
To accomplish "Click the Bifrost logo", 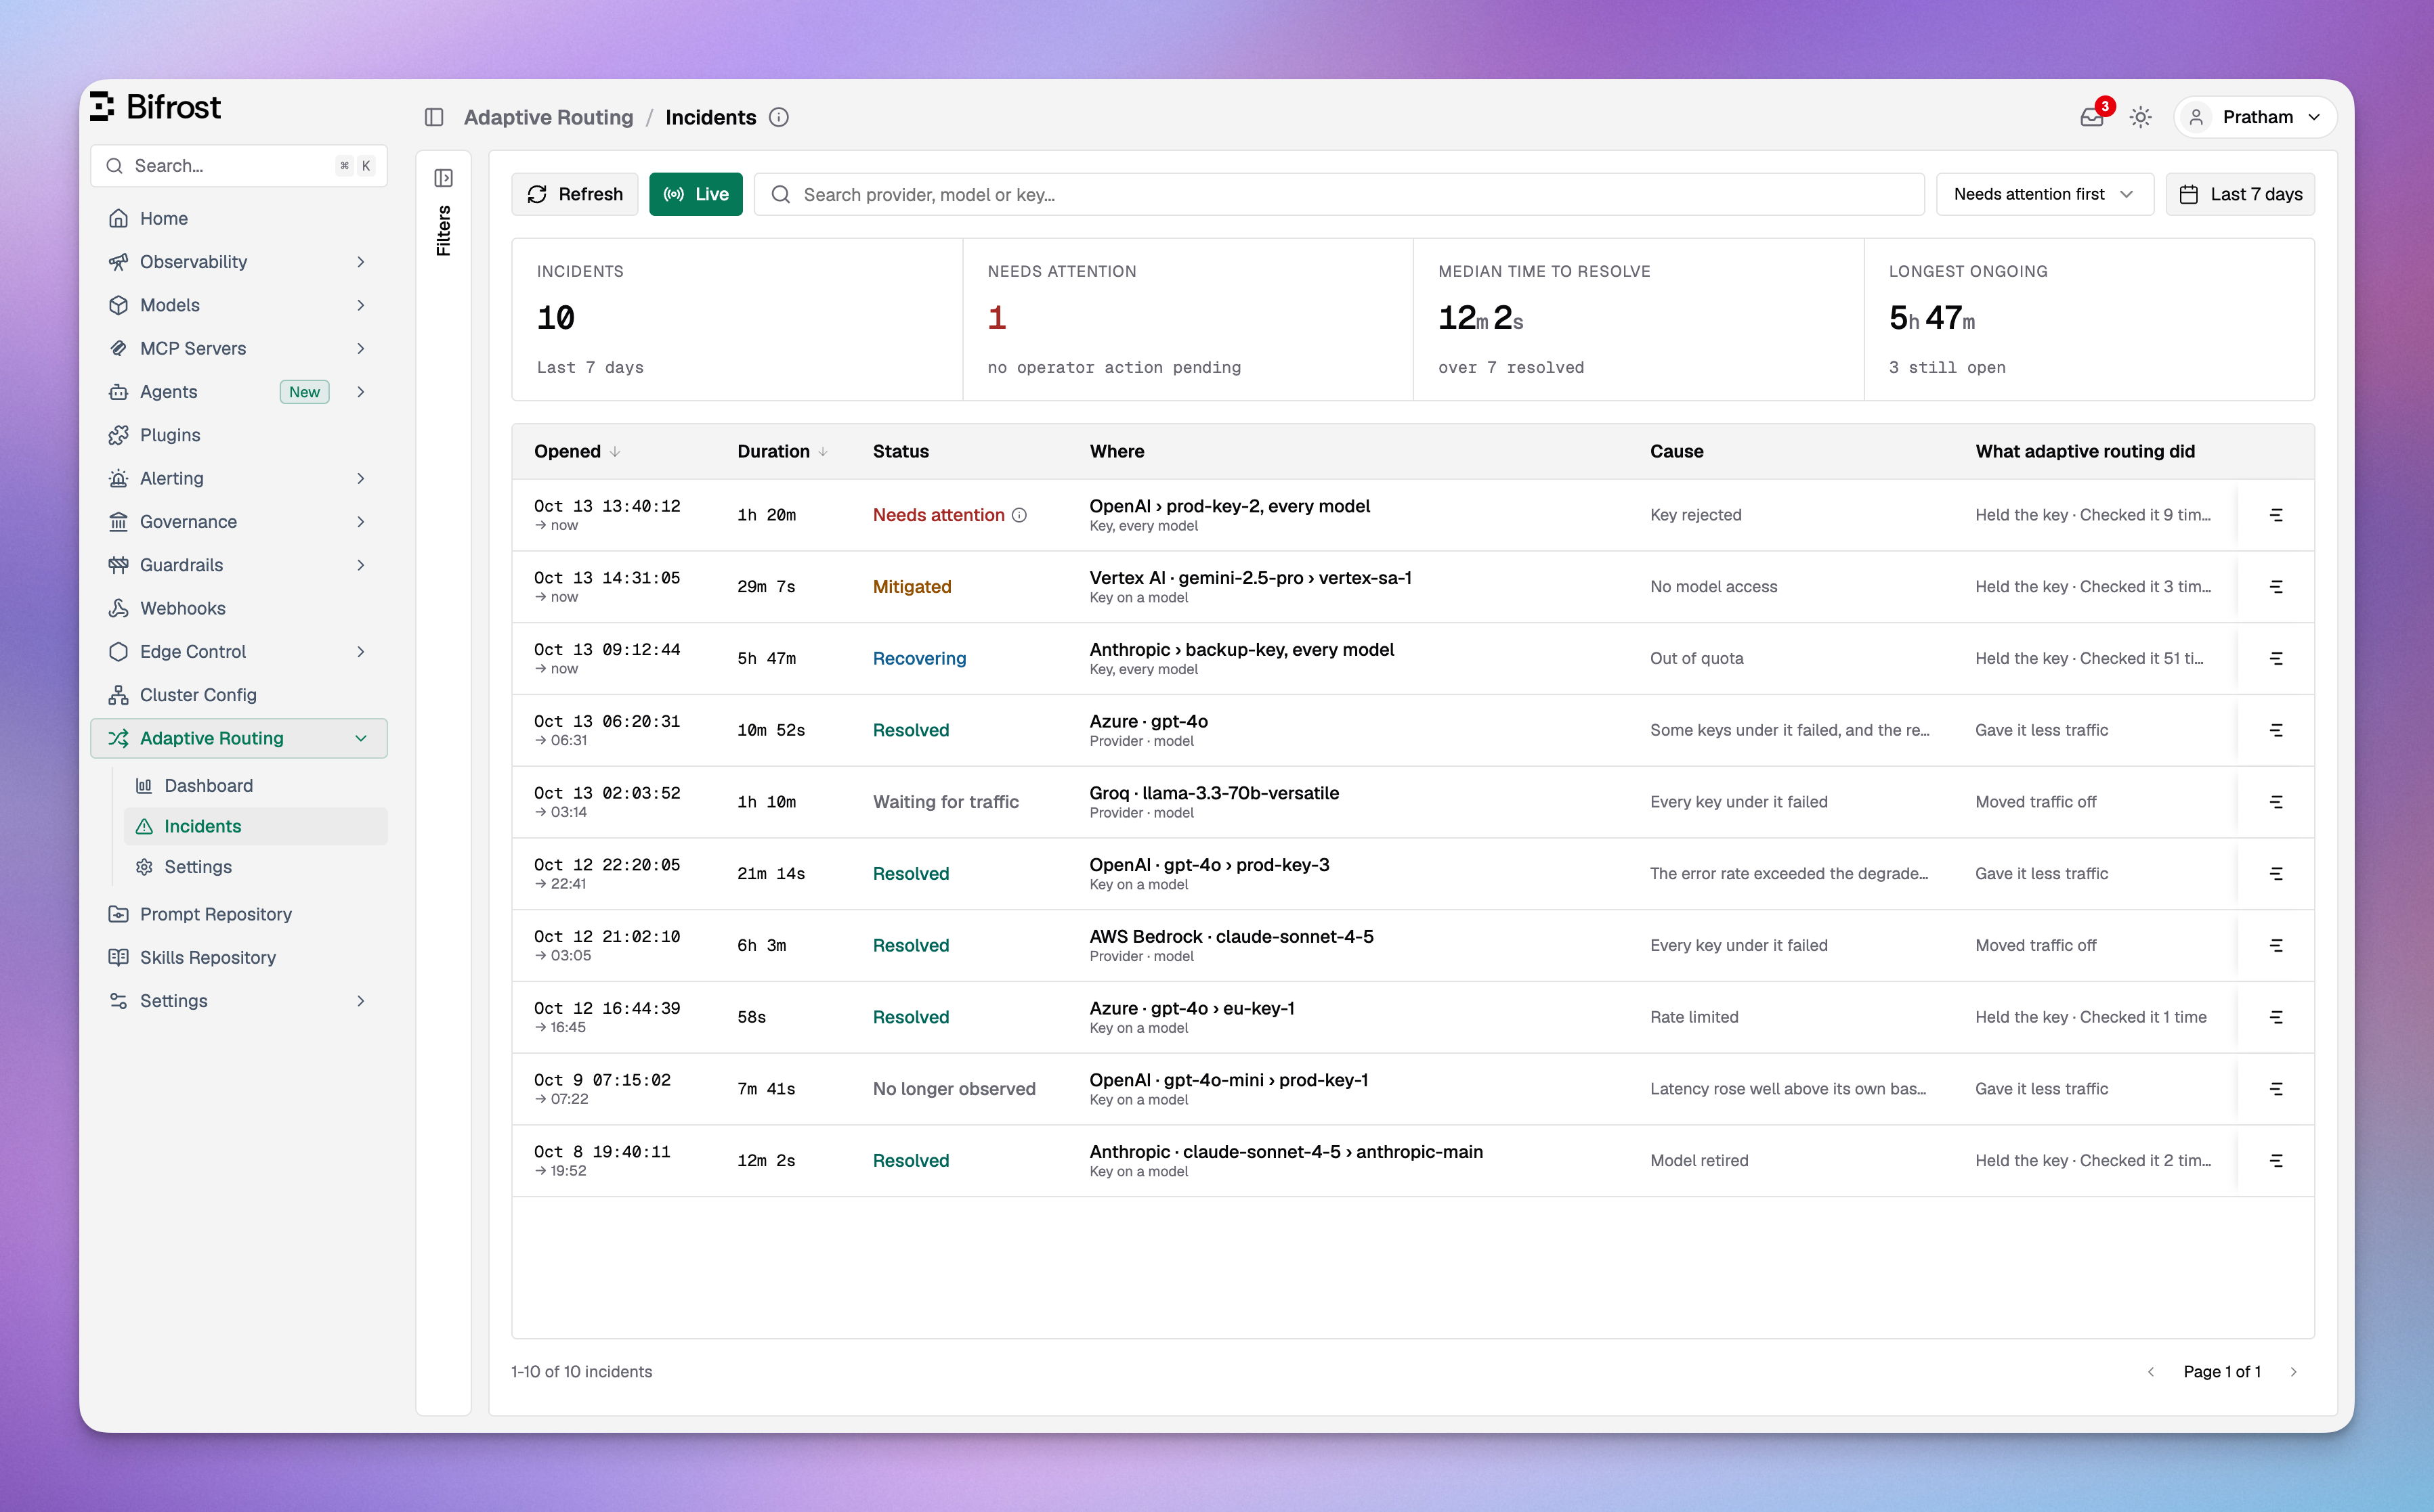I will coord(156,107).
